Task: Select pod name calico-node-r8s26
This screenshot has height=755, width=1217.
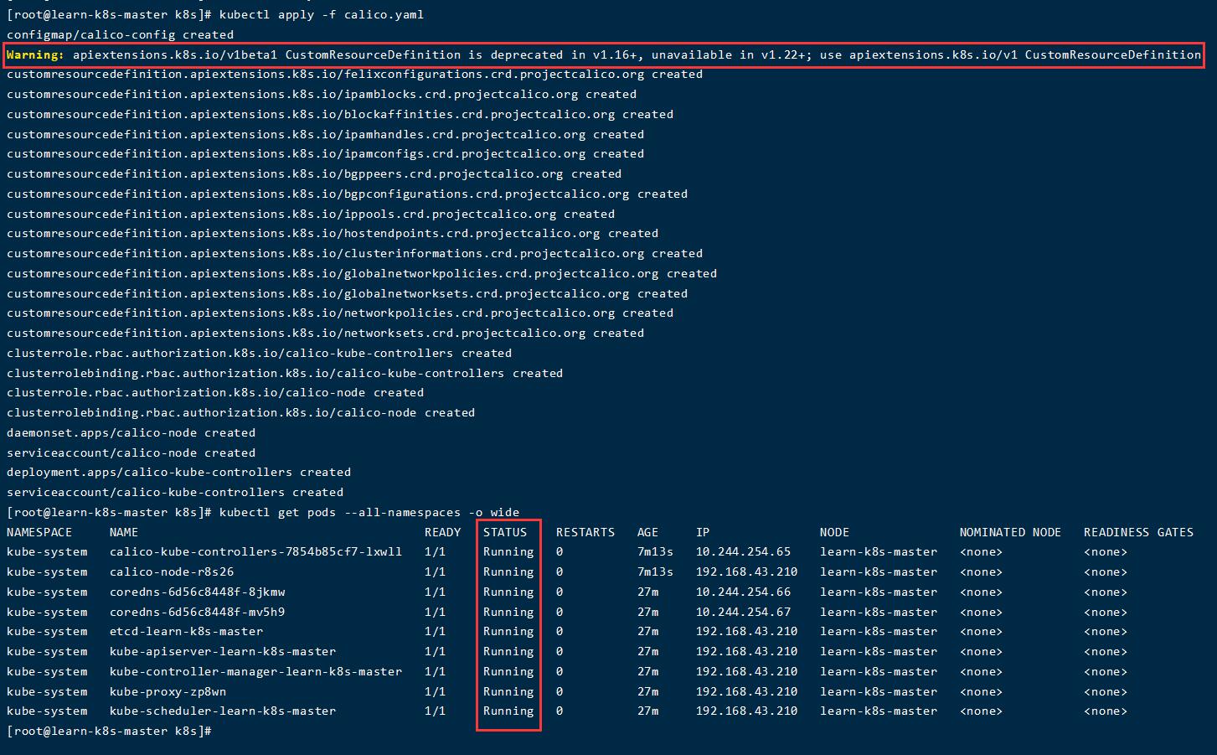Action: (172, 572)
